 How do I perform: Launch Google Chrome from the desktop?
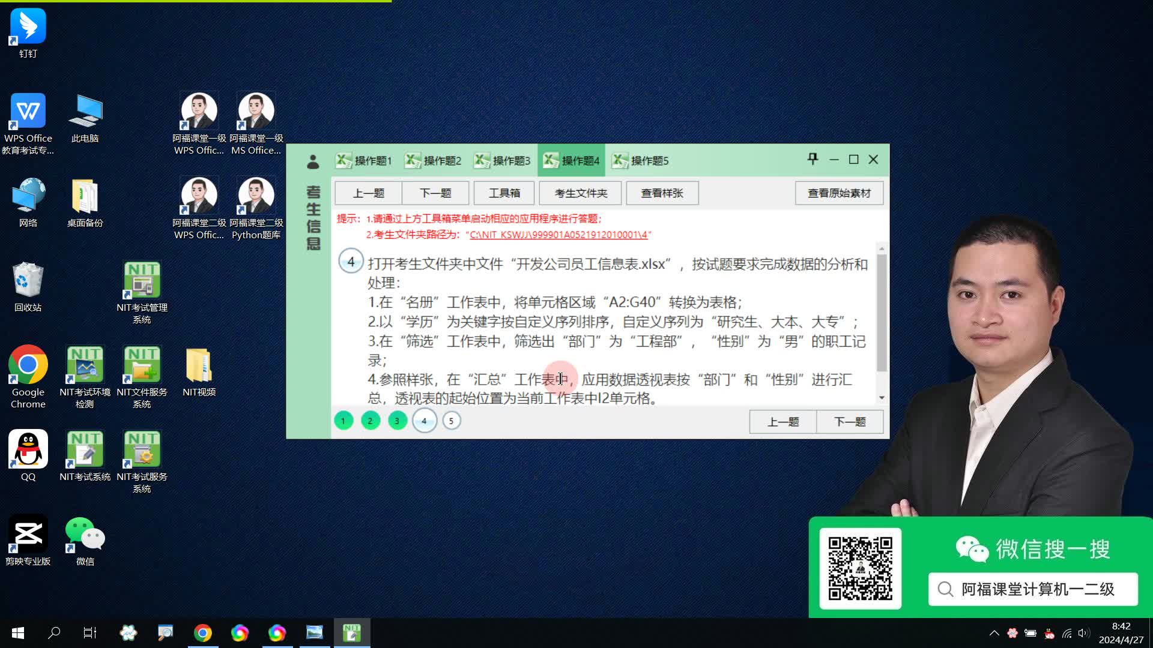click(x=28, y=365)
